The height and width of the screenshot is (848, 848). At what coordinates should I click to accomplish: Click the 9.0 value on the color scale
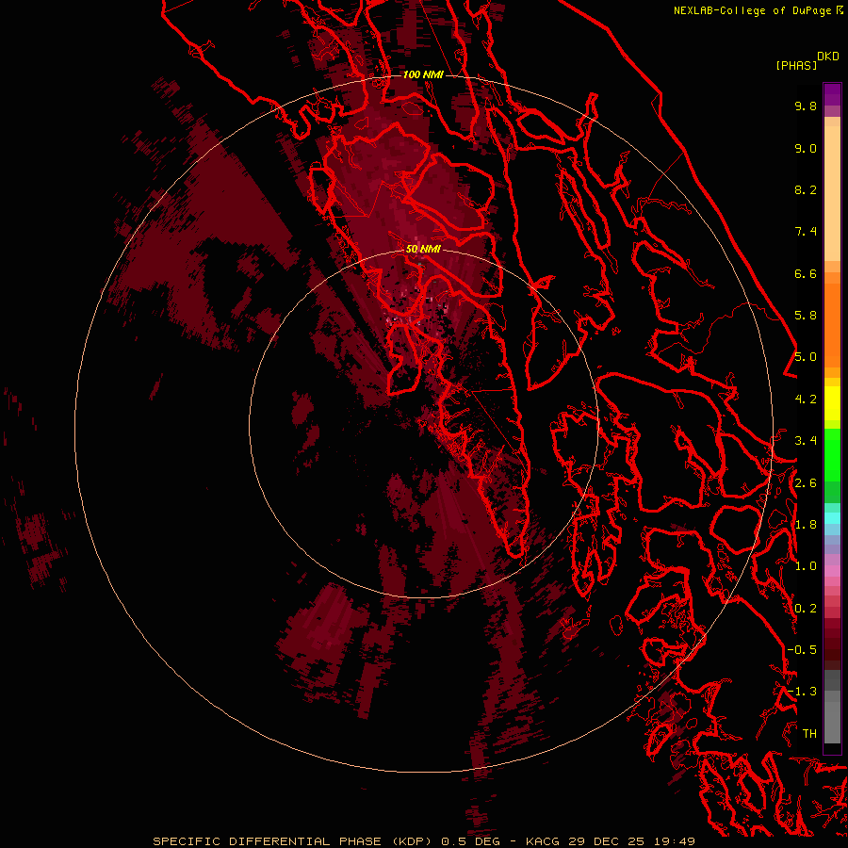(806, 148)
